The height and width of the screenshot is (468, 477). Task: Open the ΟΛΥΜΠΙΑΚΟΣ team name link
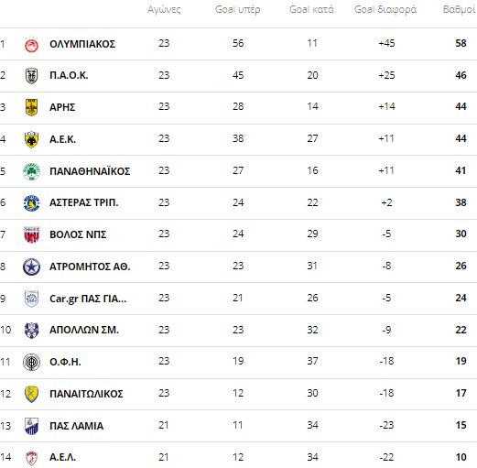click(x=82, y=44)
